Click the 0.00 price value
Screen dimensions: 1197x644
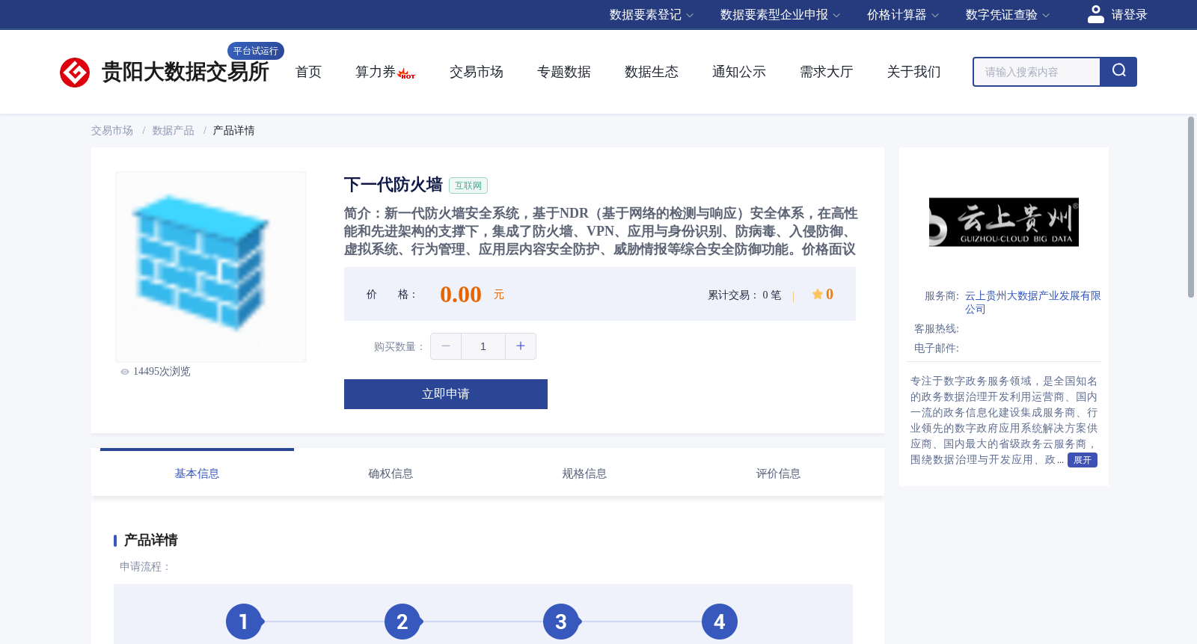(x=461, y=295)
